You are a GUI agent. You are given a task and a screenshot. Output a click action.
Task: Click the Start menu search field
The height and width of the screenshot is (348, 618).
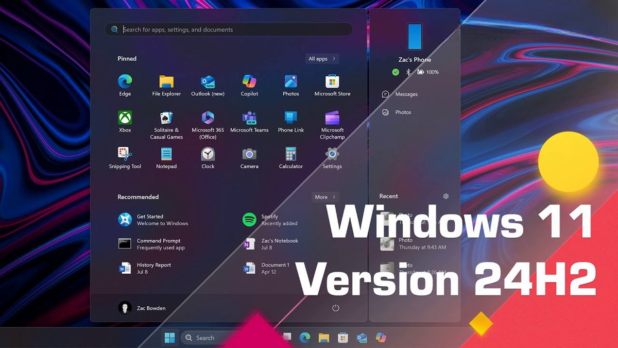pyautogui.click(x=229, y=29)
